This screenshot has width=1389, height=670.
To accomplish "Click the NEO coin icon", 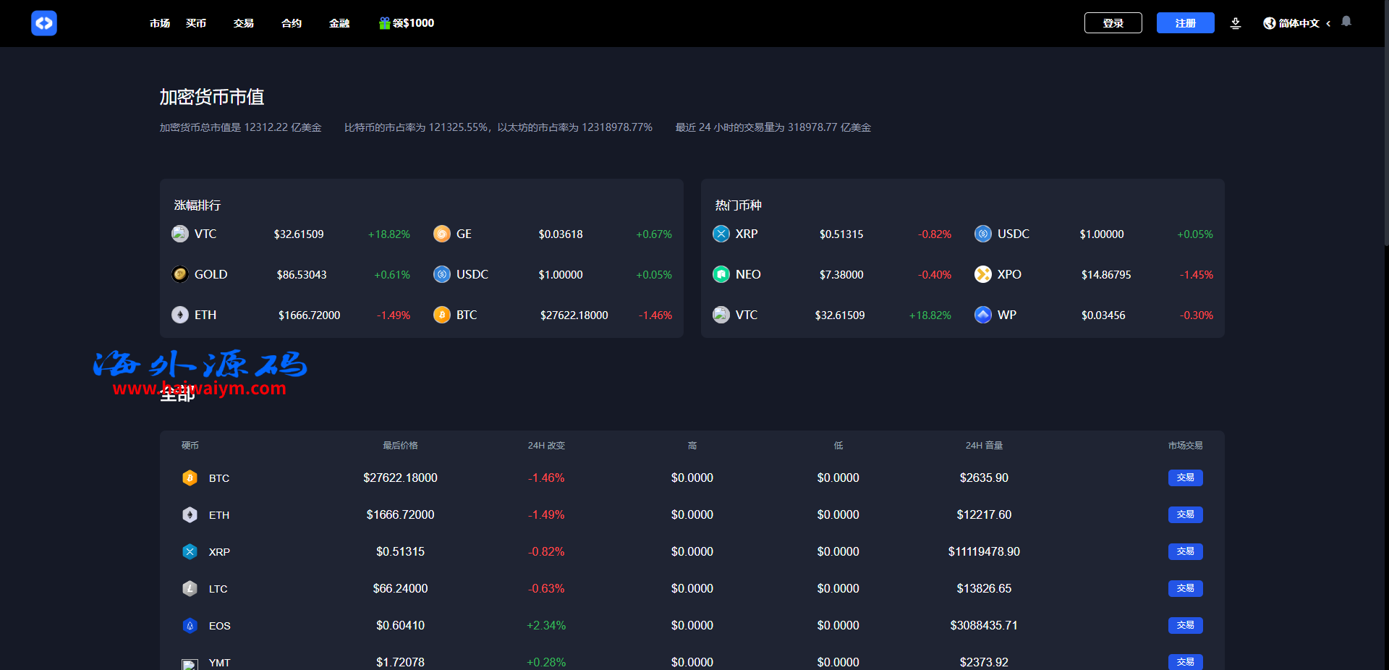I will pyautogui.click(x=721, y=274).
